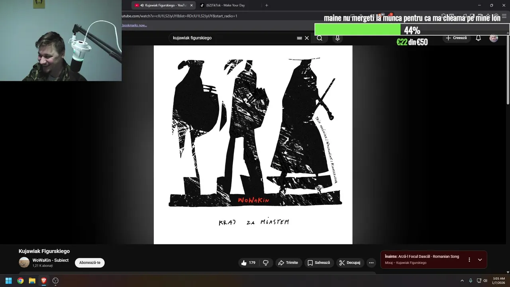Click the browser address bar URL
510x287 pixels.
click(x=180, y=16)
